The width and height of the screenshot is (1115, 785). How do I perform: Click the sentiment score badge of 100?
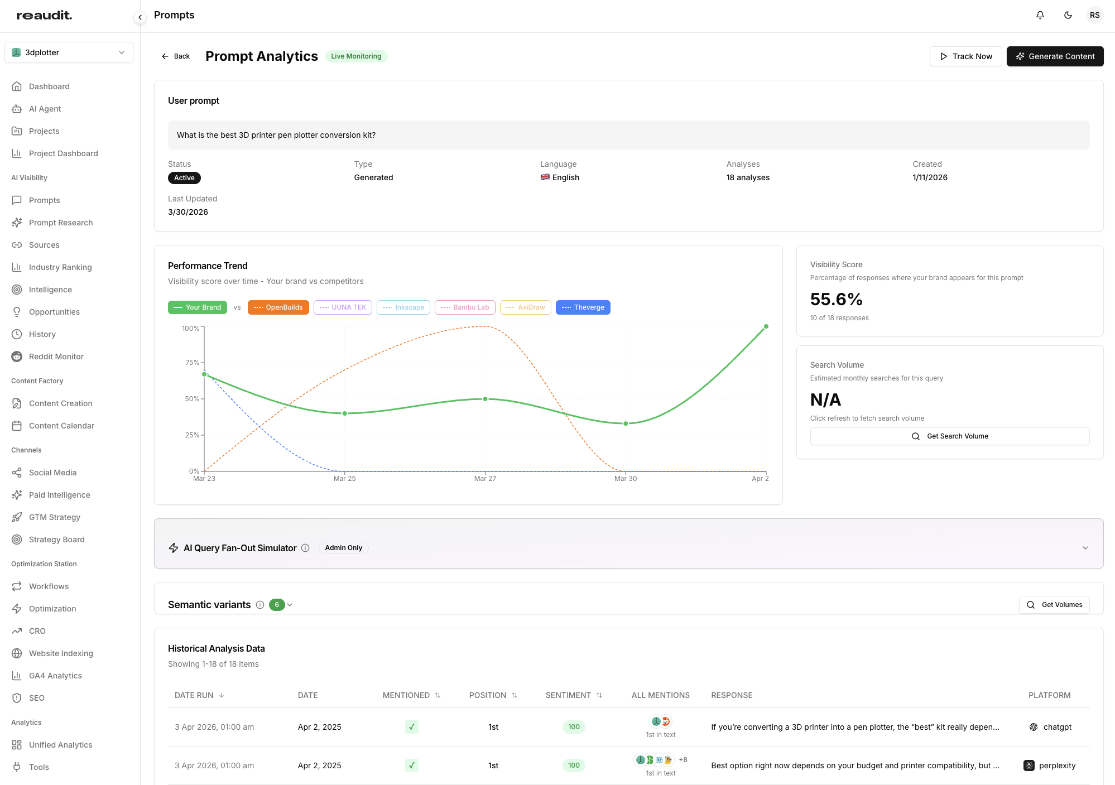pos(574,727)
